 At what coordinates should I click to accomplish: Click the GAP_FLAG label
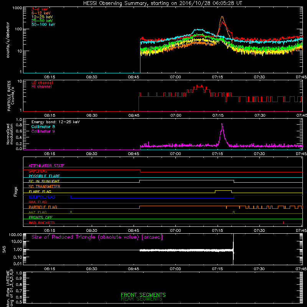[x=38, y=171]
